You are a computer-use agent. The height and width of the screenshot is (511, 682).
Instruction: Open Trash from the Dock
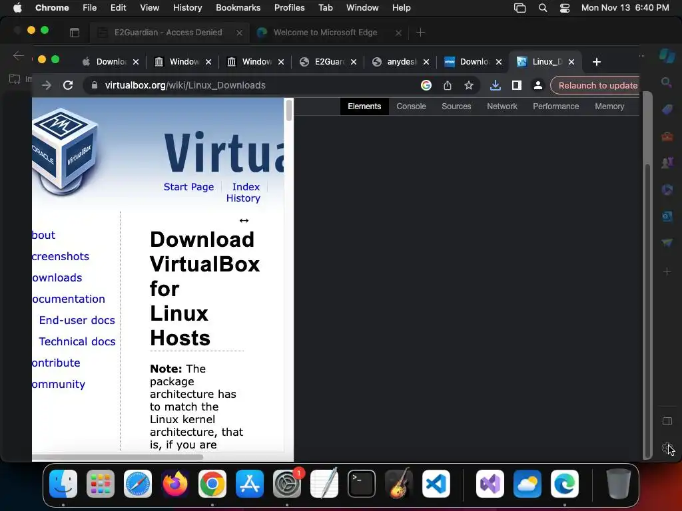tap(618, 484)
